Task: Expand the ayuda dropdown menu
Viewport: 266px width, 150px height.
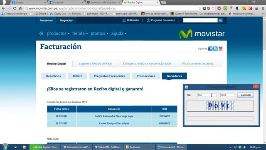Action: (119, 33)
